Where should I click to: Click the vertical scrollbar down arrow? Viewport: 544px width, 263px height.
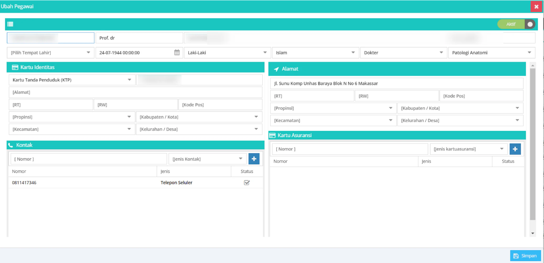point(532,233)
